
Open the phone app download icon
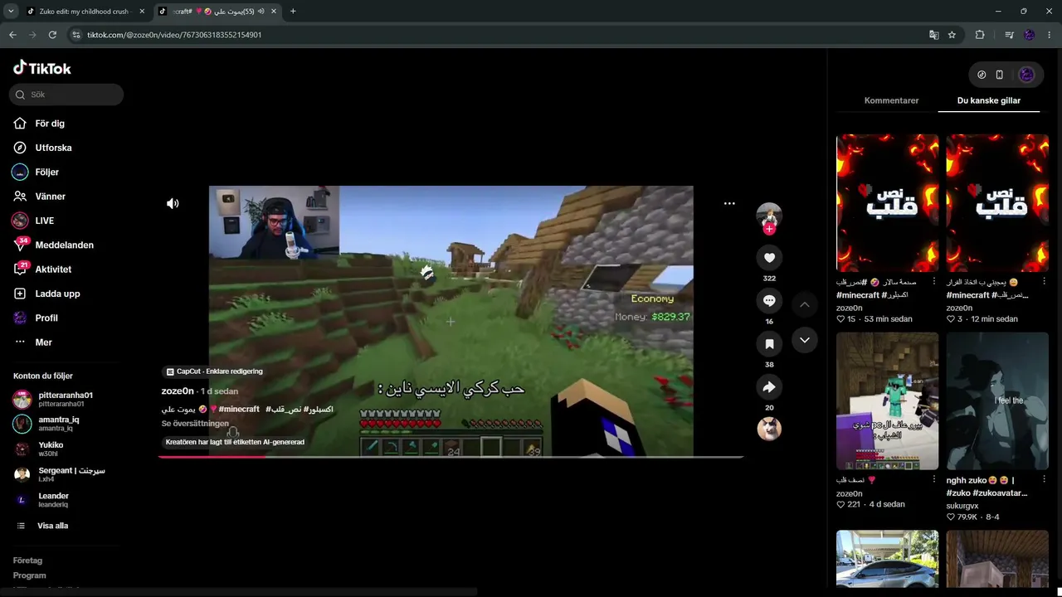[1000, 75]
